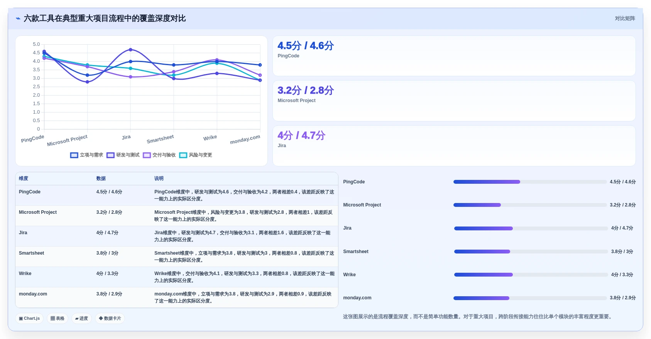Open the PingCode 4.5分 / 4.6分 data card
The width and height of the screenshot is (651, 339).
click(454, 56)
